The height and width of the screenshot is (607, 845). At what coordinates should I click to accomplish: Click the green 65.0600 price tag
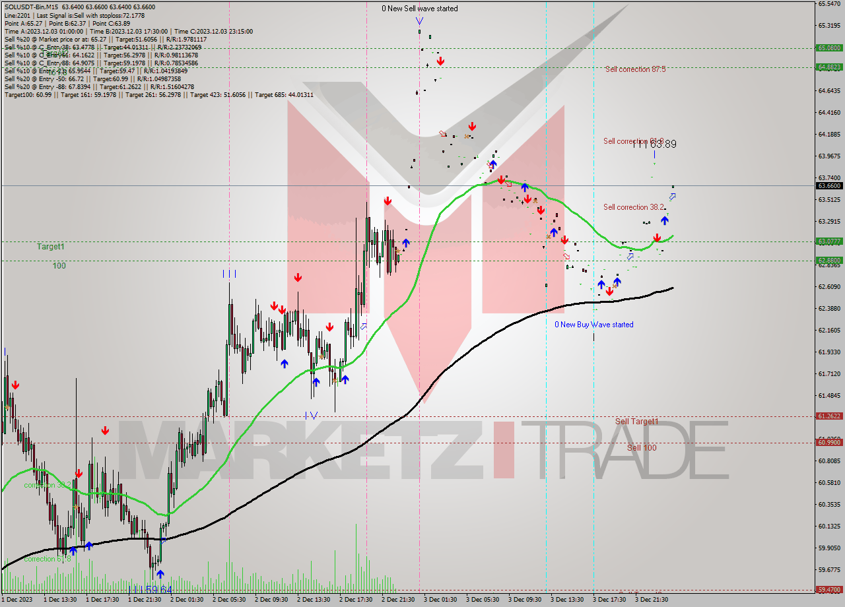pyautogui.click(x=828, y=48)
